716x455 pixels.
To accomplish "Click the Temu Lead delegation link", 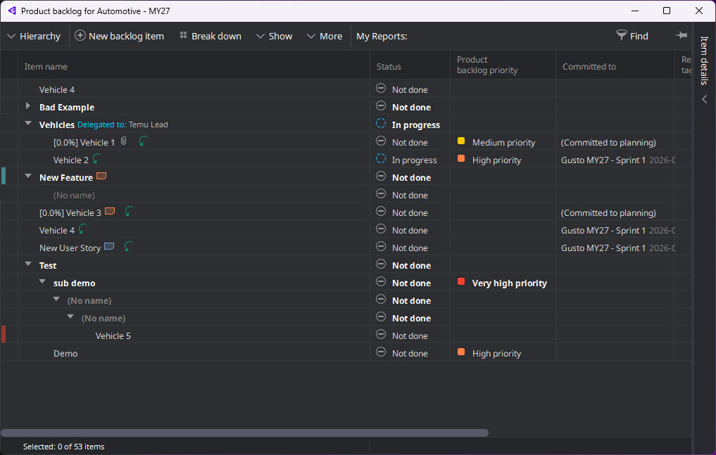I will (123, 124).
